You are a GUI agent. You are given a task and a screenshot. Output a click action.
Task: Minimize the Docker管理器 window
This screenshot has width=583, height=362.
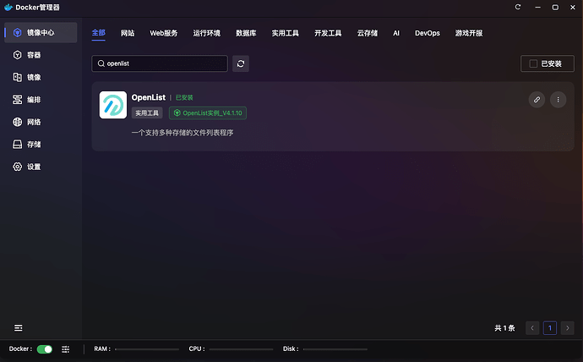537,8
